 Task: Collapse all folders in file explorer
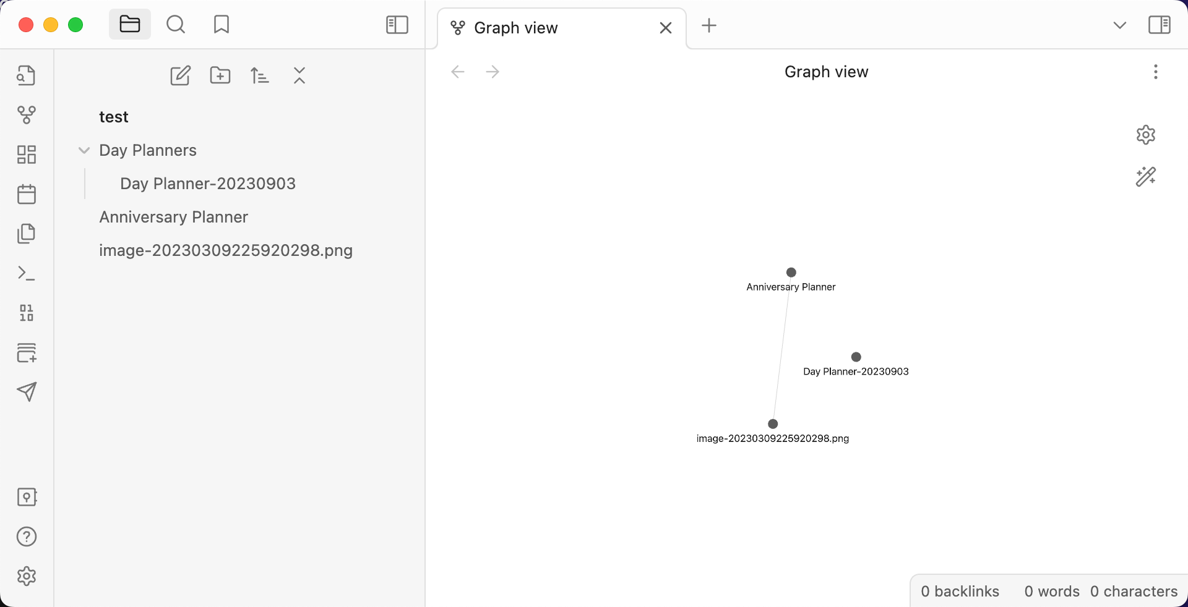click(299, 75)
